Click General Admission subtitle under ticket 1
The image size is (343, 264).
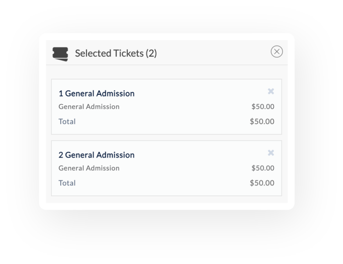(89, 107)
